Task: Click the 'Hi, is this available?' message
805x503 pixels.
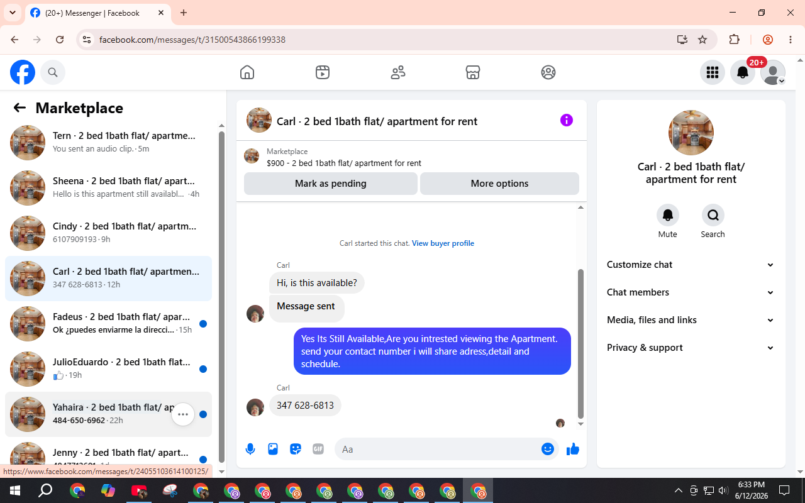Action: [x=317, y=283]
